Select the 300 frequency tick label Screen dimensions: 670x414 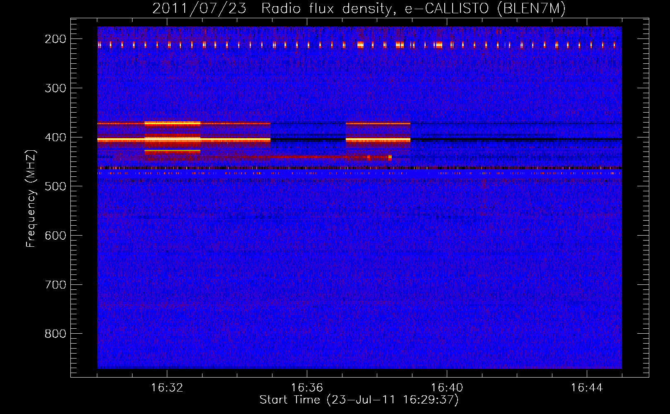click(x=55, y=88)
